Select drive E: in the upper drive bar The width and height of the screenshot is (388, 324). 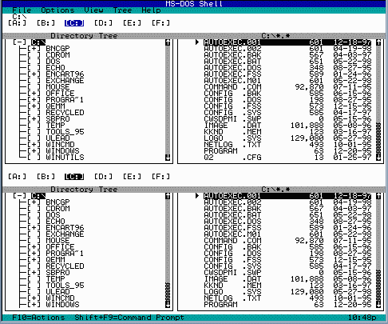133,23
